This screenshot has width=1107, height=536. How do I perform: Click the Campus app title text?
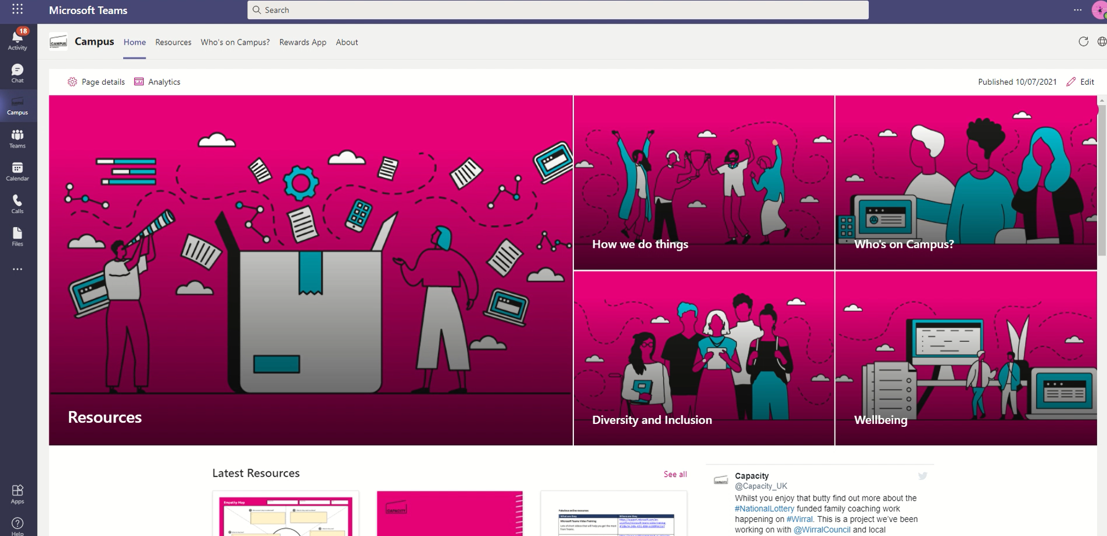pos(94,42)
